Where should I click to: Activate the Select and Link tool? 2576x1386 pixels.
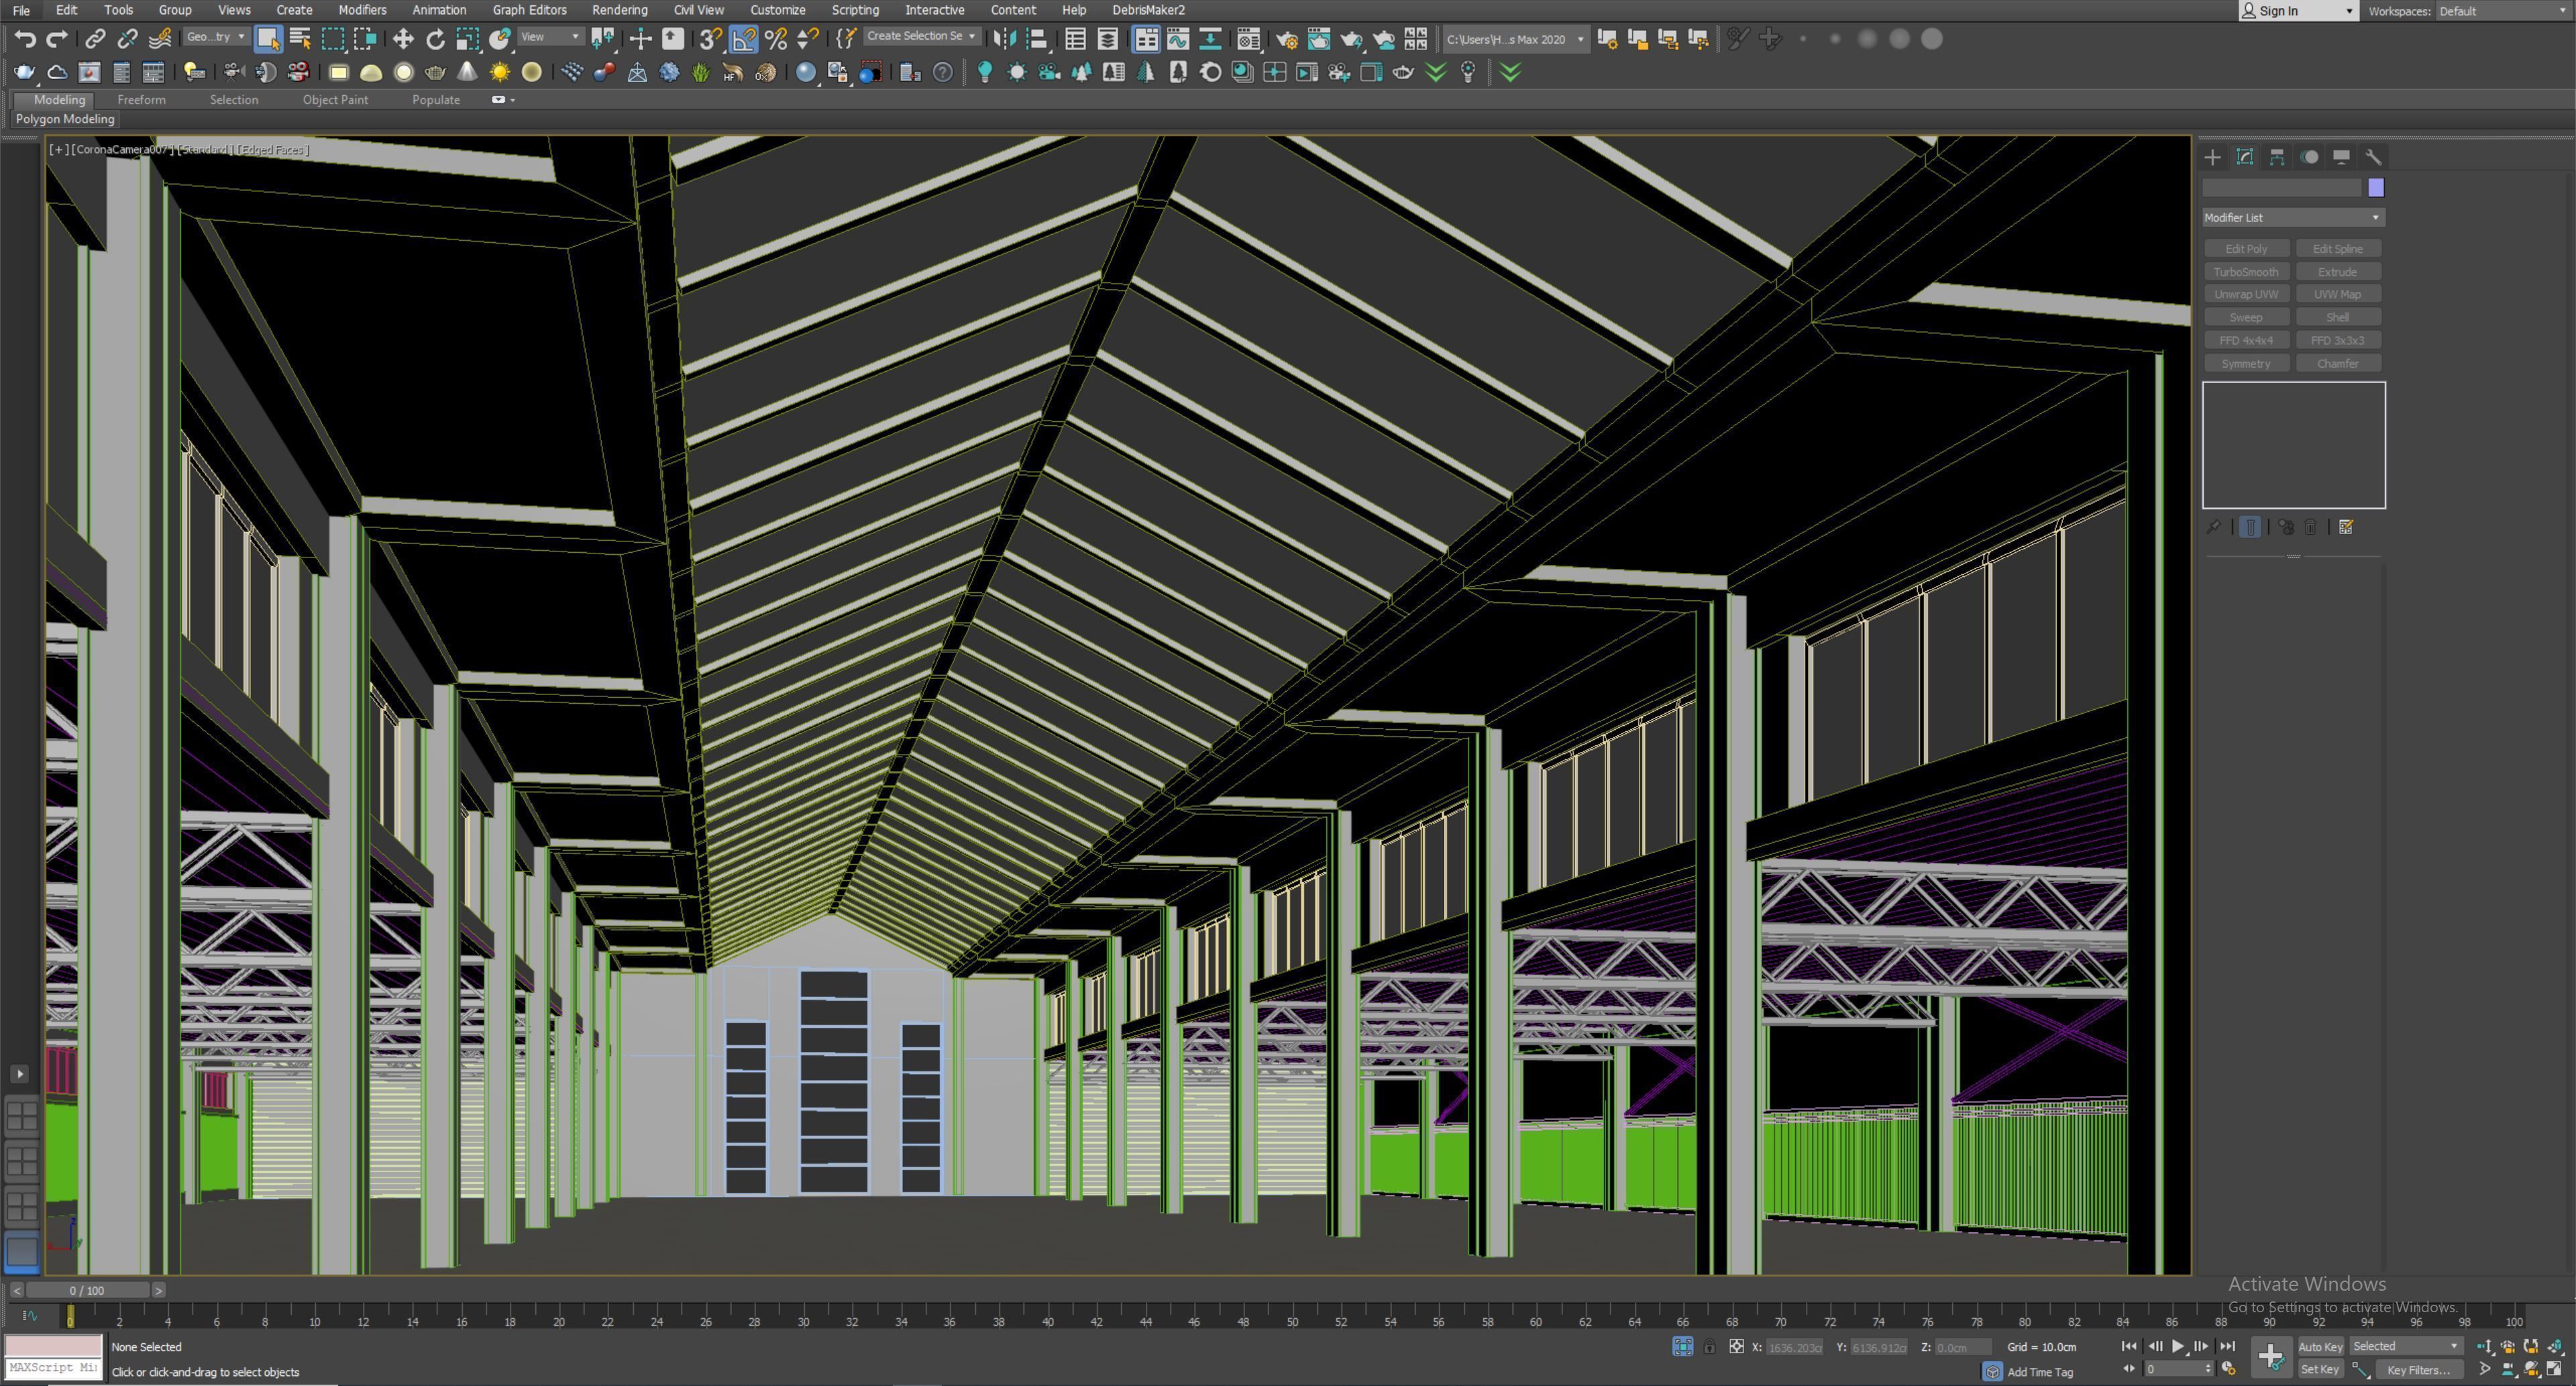click(95, 39)
